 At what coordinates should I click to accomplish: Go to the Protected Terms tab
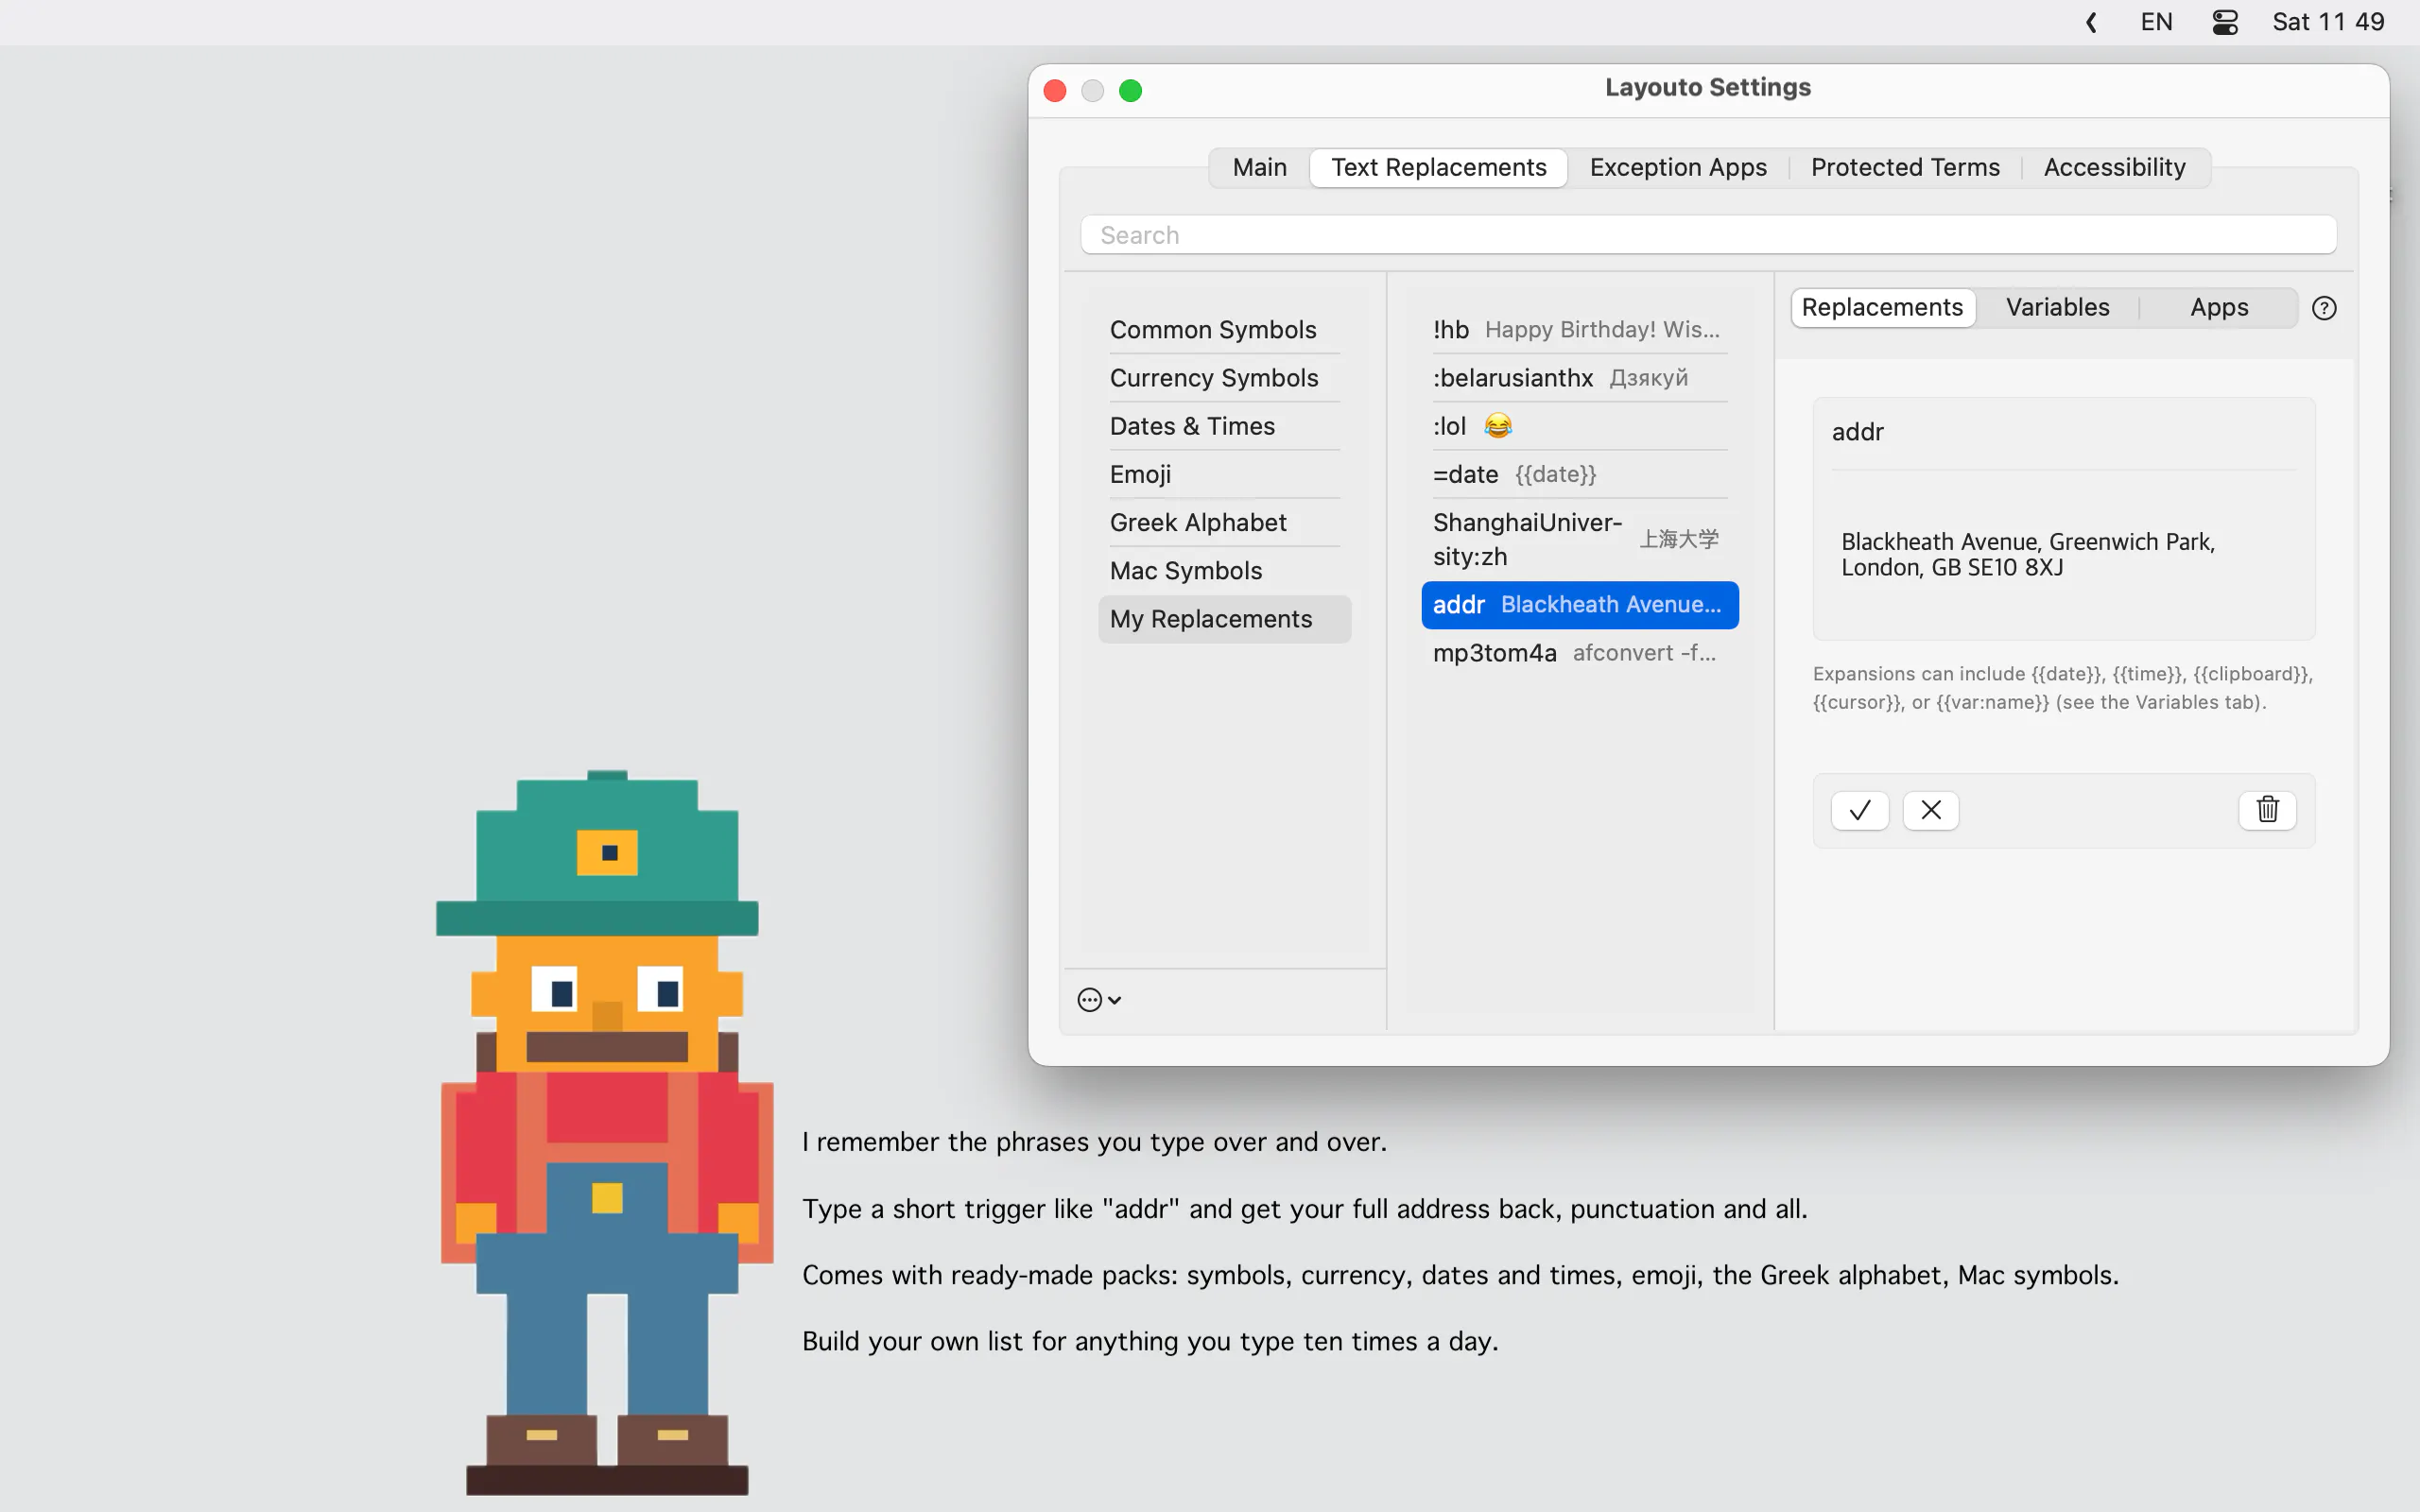[x=1905, y=167]
